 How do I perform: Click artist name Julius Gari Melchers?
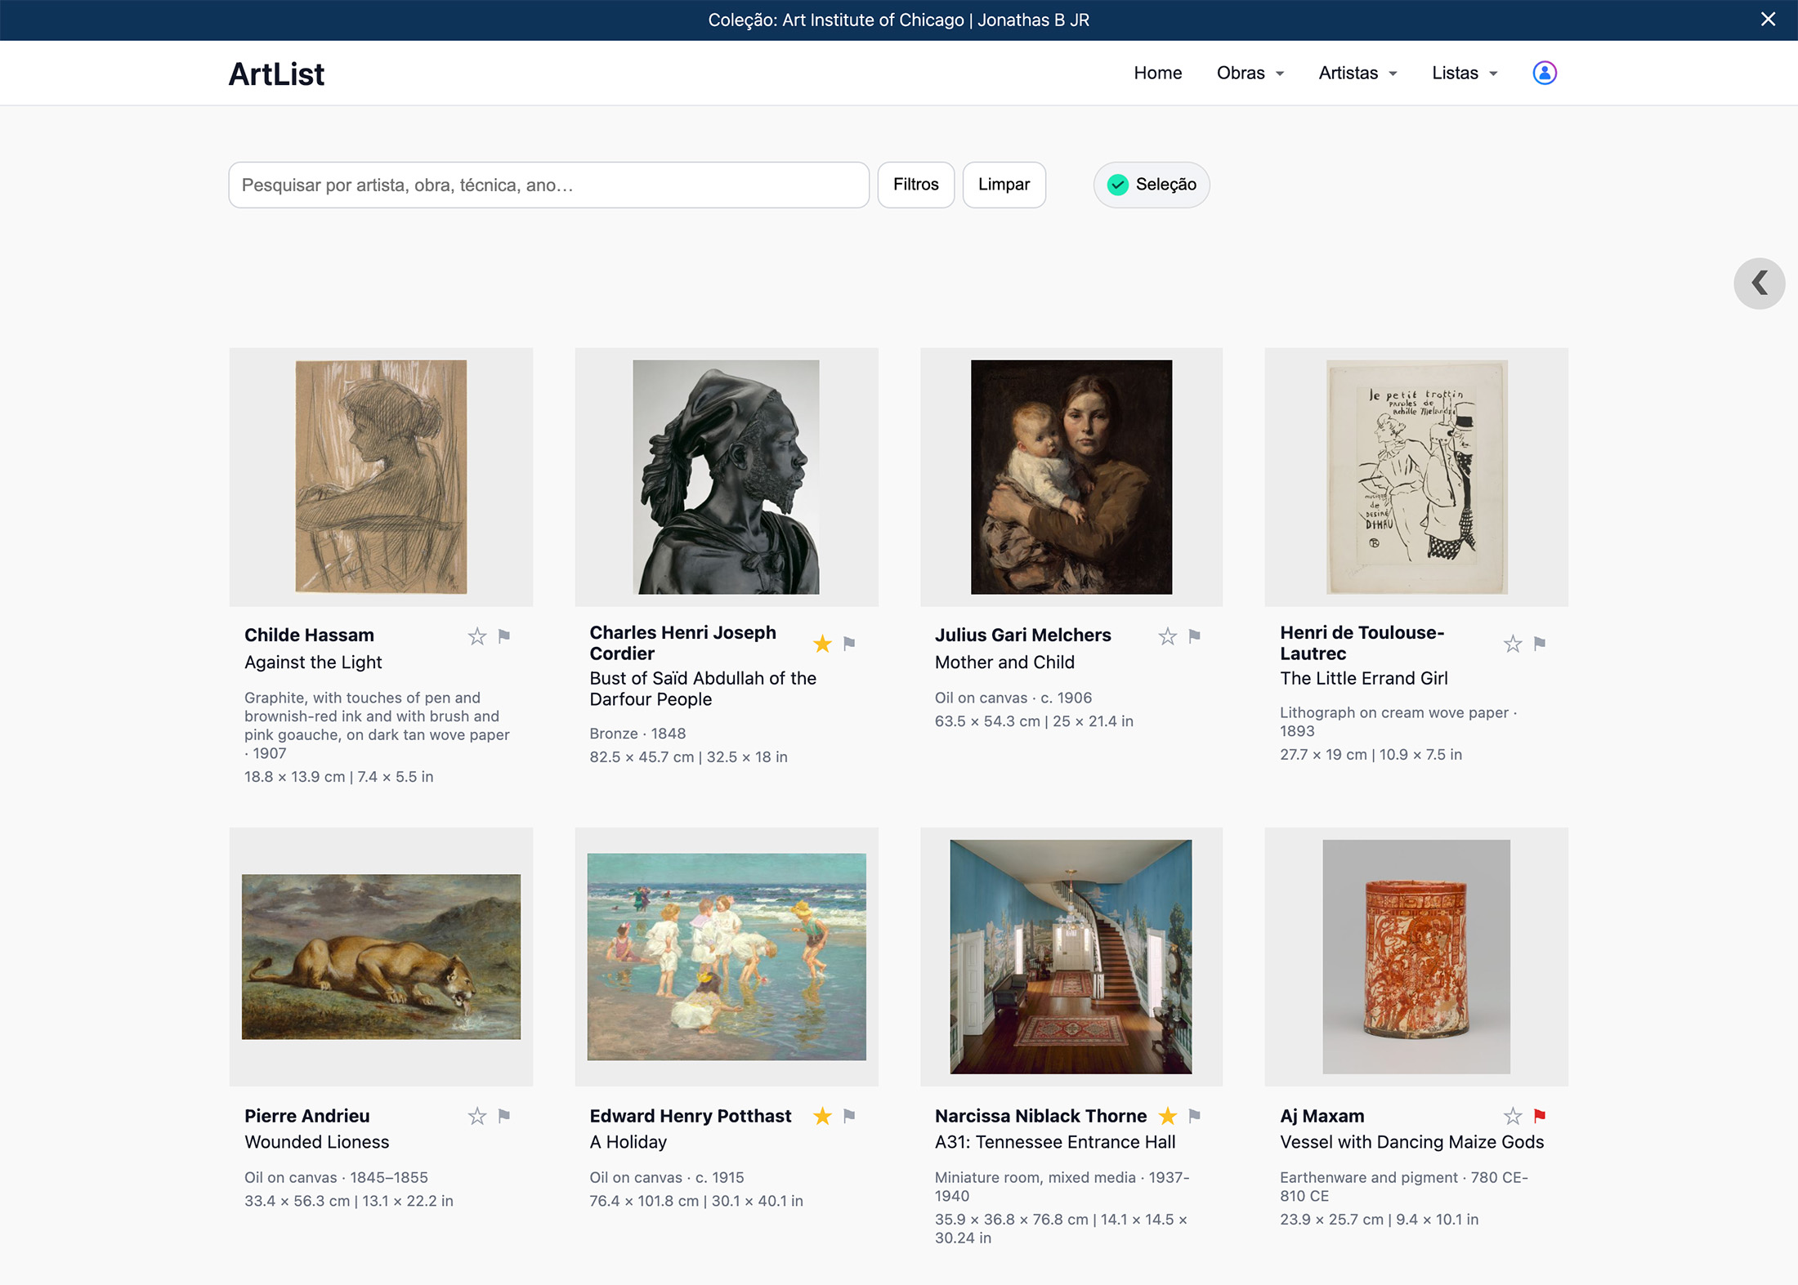point(1022,635)
